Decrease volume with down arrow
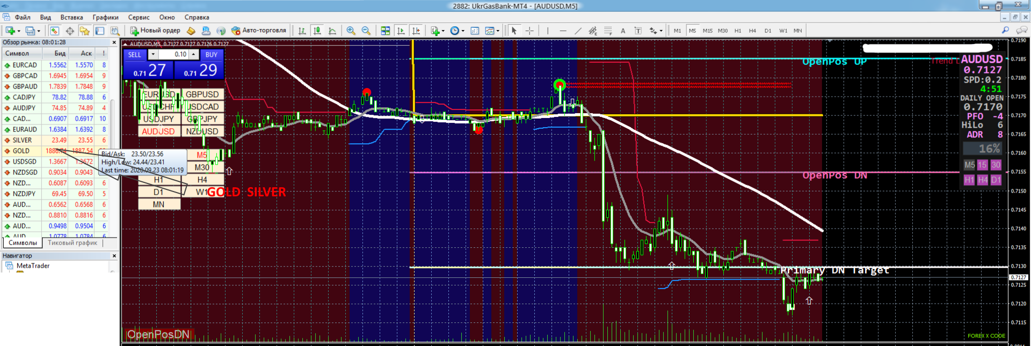Screen dimensions: 1031x346 [x=153, y=54]
